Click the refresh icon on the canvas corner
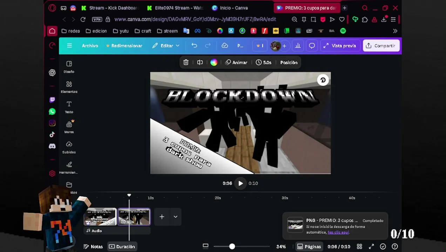The width and height of the screenshot is (446, 252). (x=323, y=80)
